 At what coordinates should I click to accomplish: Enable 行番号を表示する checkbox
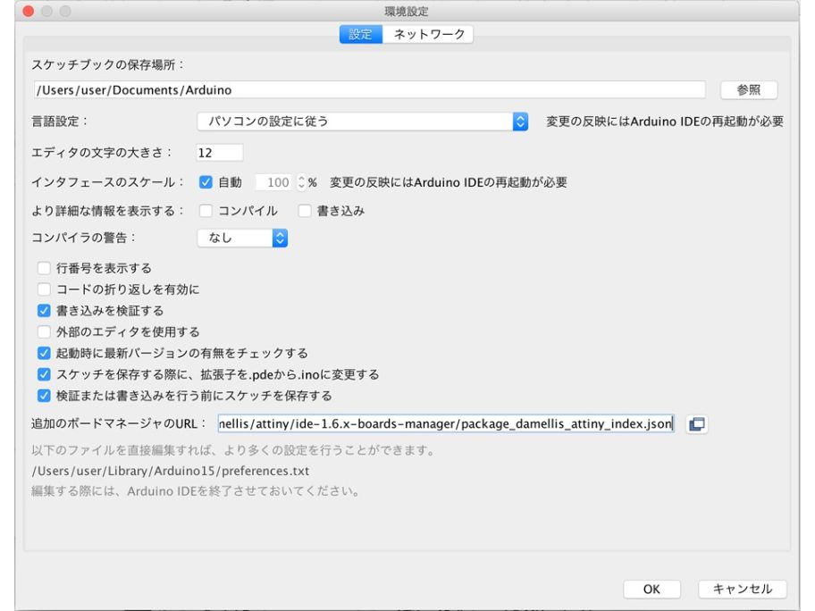pos(44,268)
